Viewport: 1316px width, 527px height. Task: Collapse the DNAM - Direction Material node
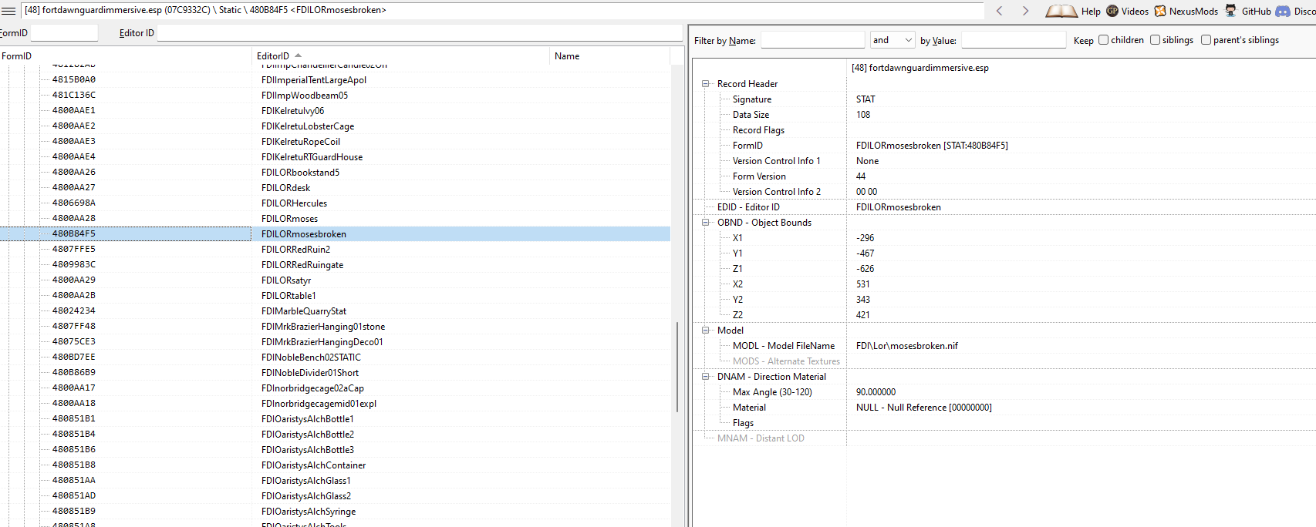point(705,377)
